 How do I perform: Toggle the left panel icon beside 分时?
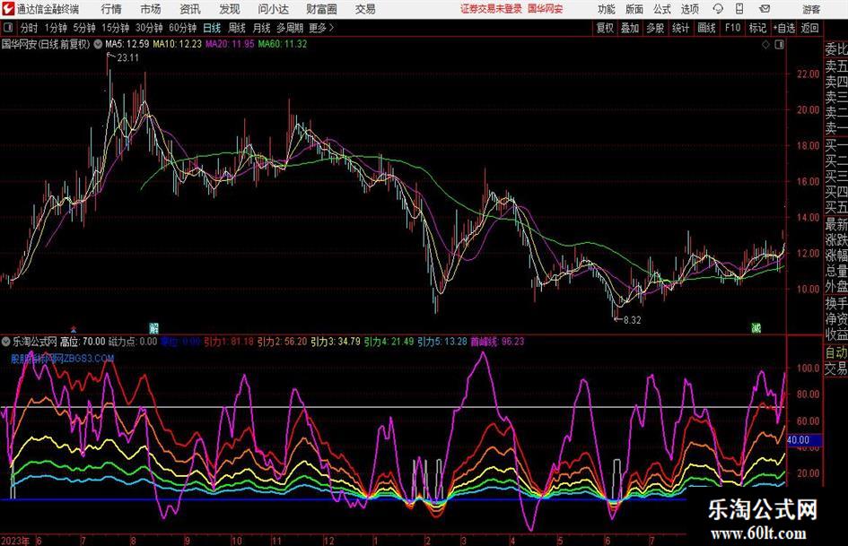click(8, 28)
